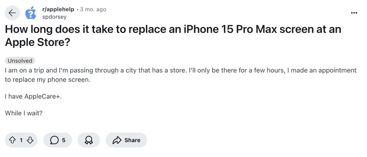This screenshot has width=367, height=157.
Task: Visit the r/applehelp subreddit link
Action: [58, 9]
